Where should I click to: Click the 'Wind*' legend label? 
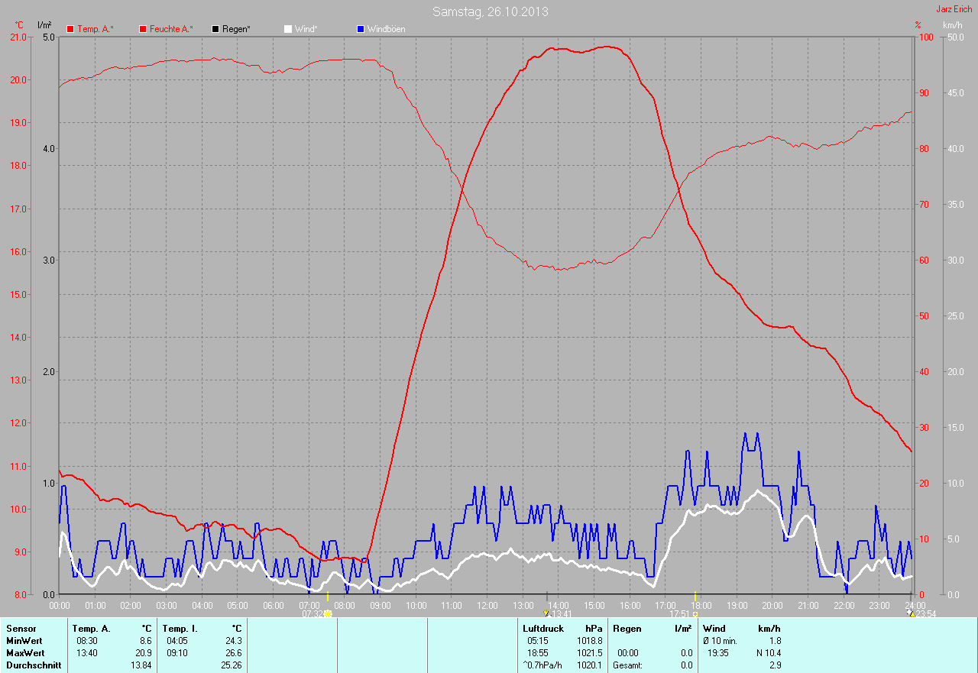306,29
